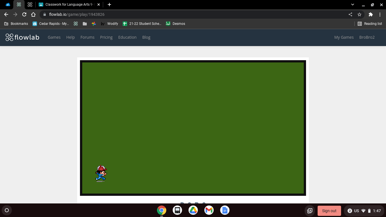Switch to the third flowlab tab

[30, 5]
